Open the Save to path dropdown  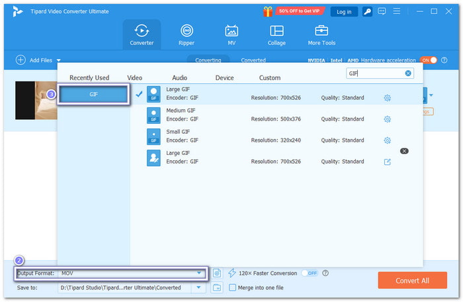click(x=198, y=287)
